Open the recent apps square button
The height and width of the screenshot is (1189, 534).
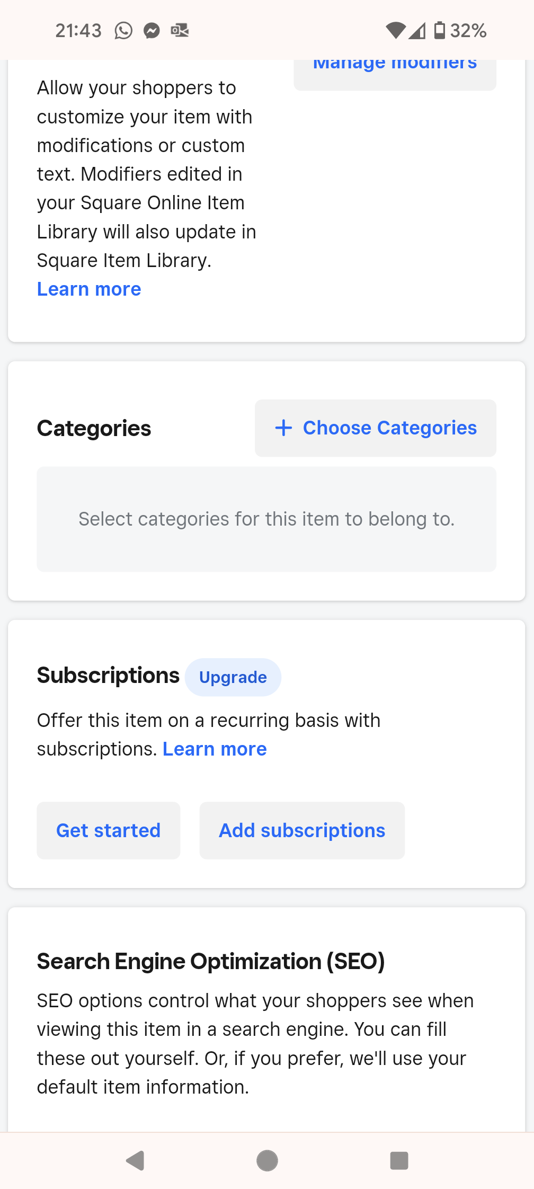[398, 1160]
